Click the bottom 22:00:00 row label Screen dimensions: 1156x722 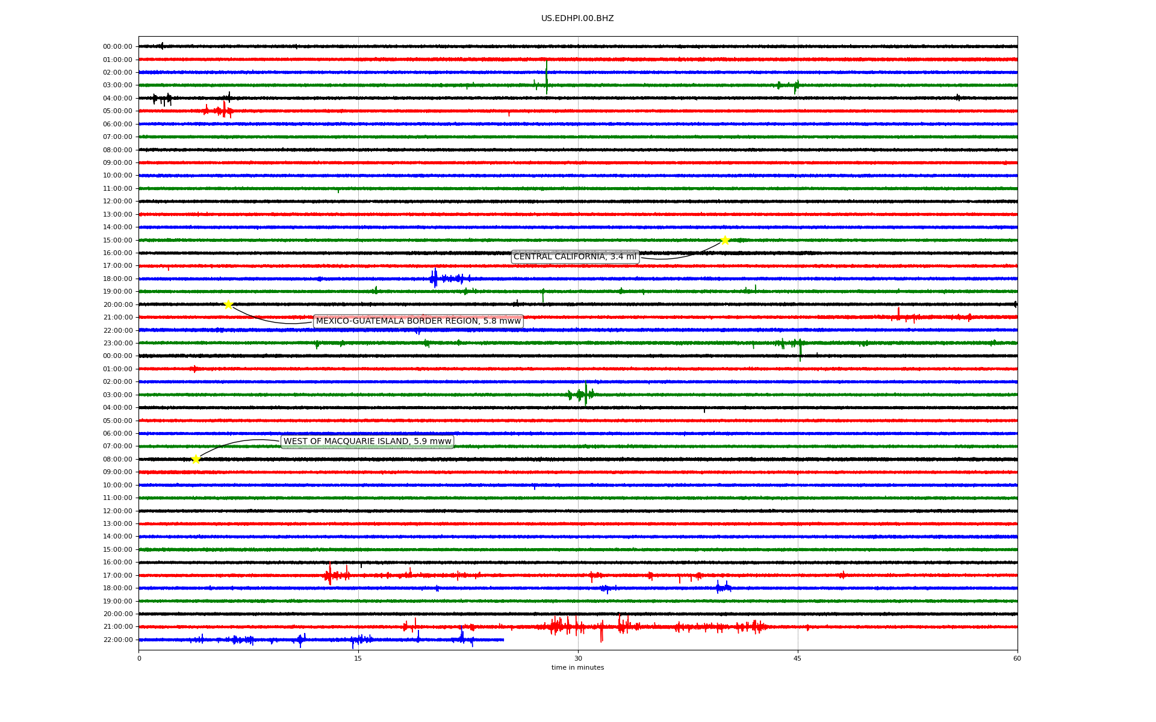coord(117,640)
